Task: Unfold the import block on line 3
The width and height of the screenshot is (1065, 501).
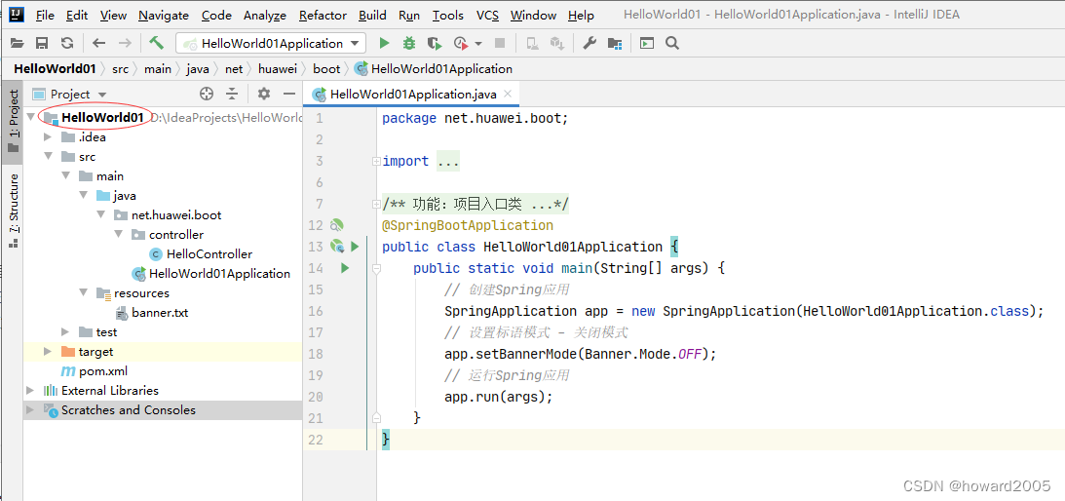Action: tap(376, 161)
